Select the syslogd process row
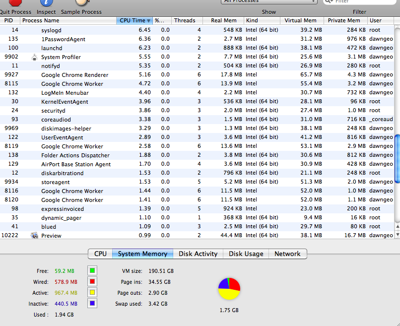This screenshot has height=326, width=400. pyautogui.click(x=197, y=30)
